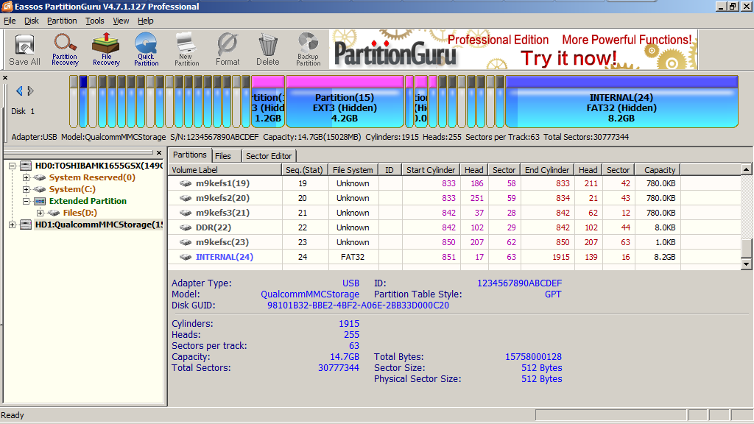Select the DDR(22) partition icon
The width and height of the screenshot is (754, 424).
click(186, 227)
